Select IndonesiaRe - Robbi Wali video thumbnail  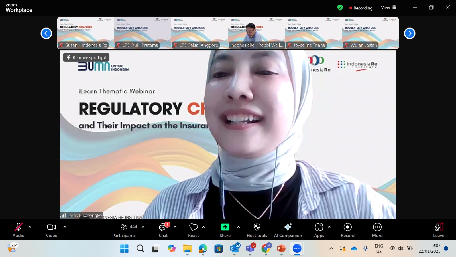(256, 33)
